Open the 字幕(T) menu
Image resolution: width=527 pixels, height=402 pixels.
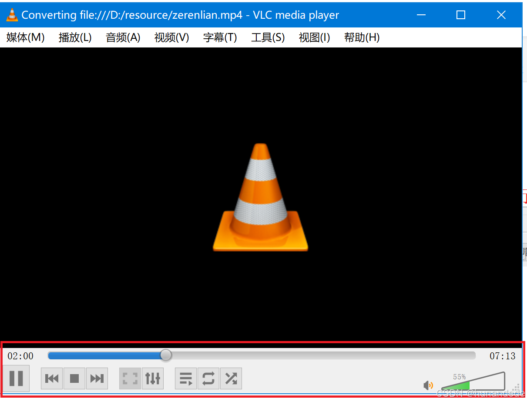[220, 37]
